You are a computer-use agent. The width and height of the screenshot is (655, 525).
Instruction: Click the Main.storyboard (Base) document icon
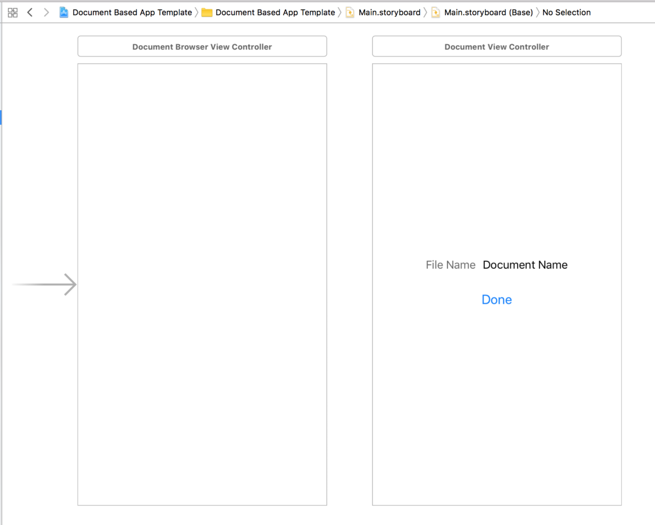pyautogui.click(x=436, y=12)
